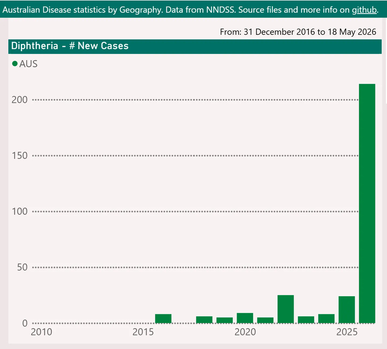The height and width of the screenshot is (349, 387).
Task: Click the 2020 bar in the chart
Action: (x=245, y=318)
